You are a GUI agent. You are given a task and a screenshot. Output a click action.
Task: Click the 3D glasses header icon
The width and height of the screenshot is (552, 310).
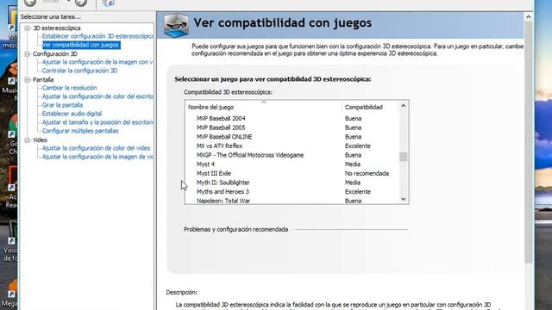(x=176, y=25)
